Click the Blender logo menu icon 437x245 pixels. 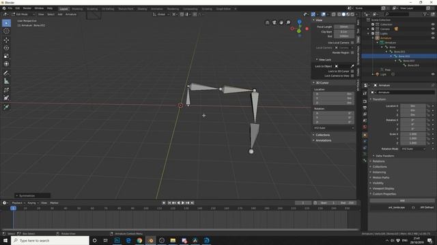(x=4, y=8)
